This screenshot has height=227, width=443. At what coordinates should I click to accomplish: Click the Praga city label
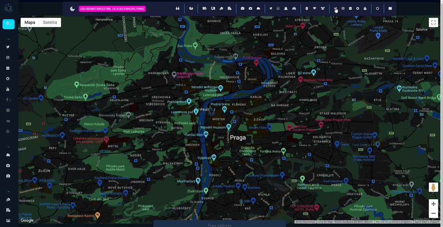[237, 138]
